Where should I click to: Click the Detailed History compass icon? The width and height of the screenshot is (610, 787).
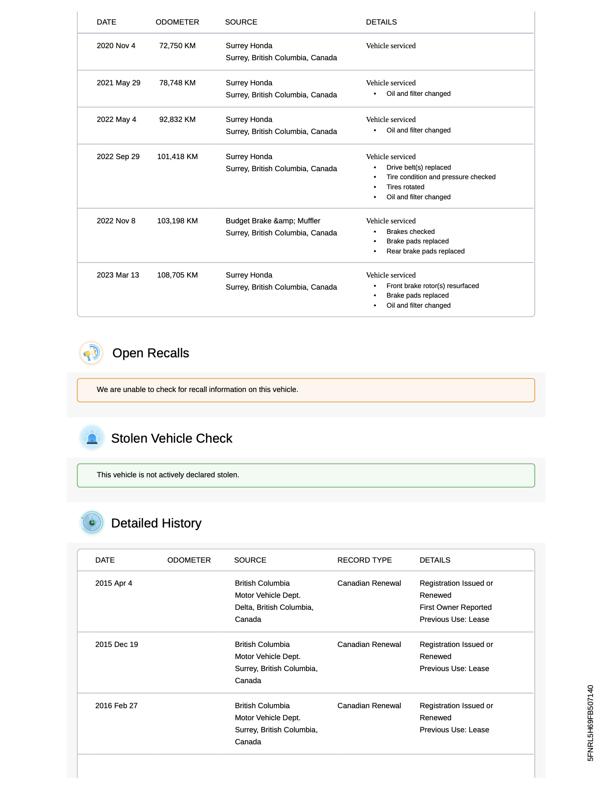92,523
